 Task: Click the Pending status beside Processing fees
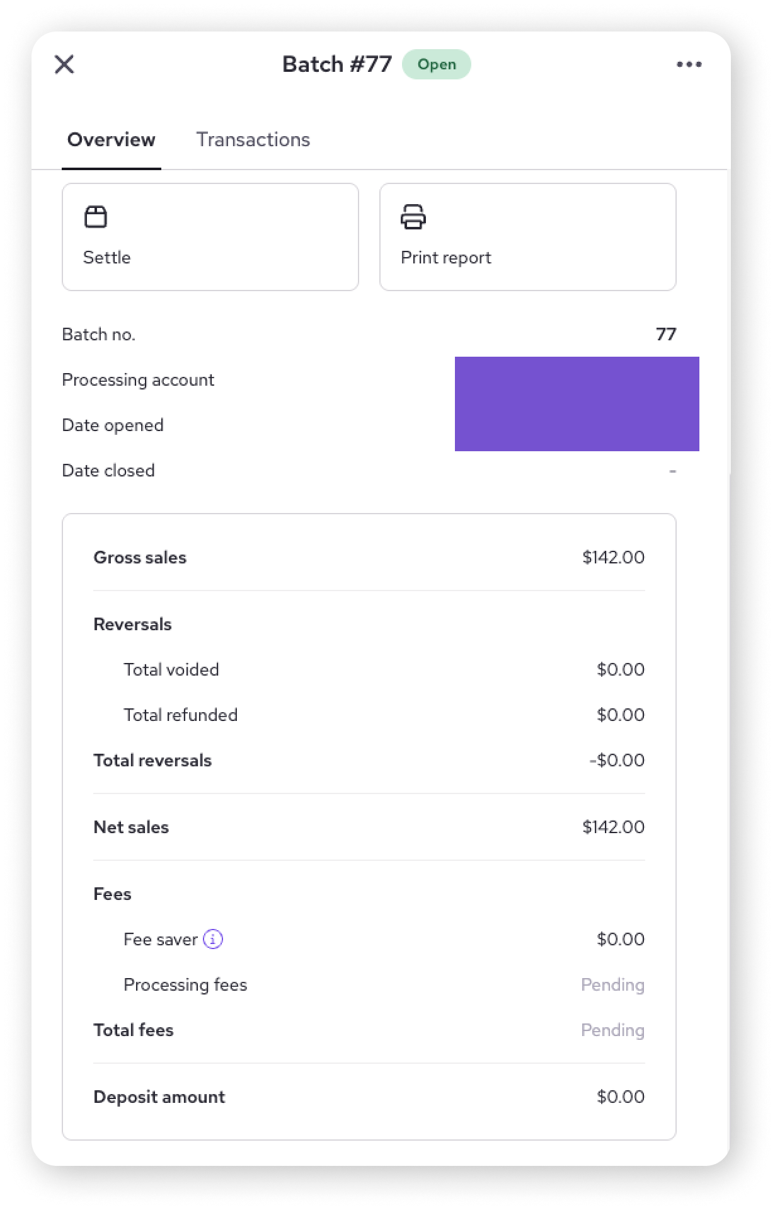[613, 985]
